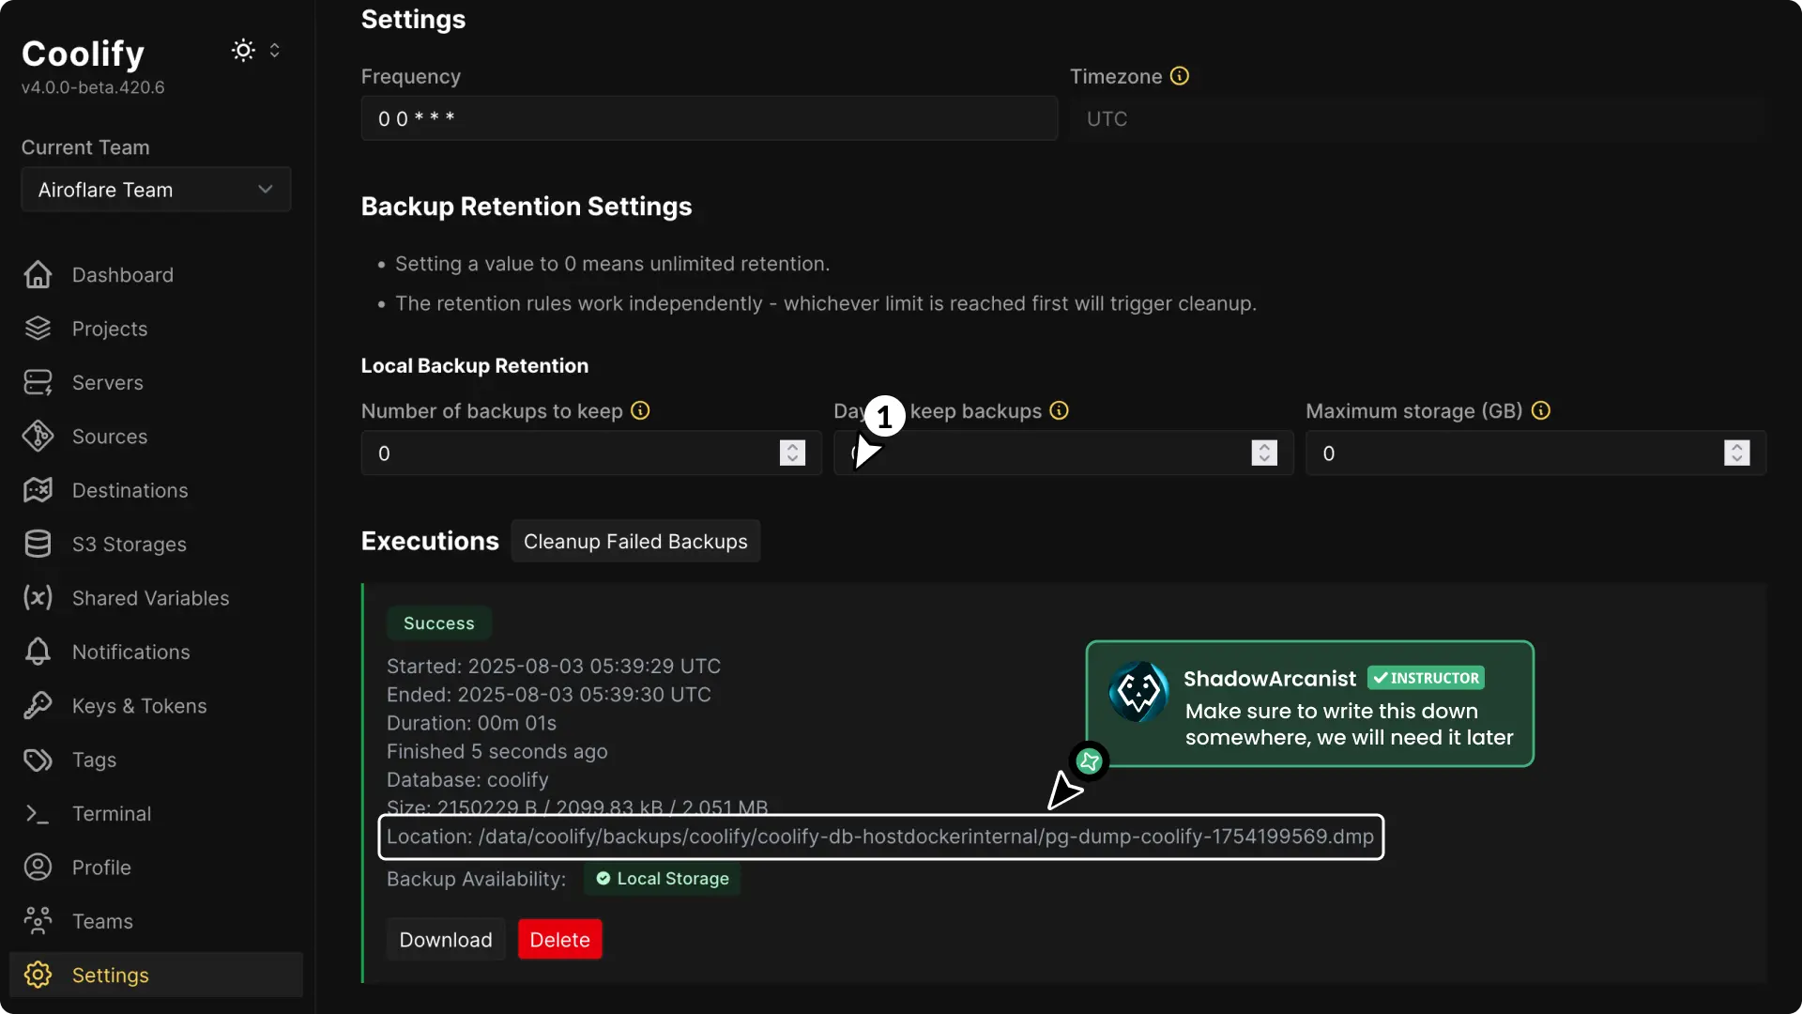Viewport: 1802px width, 1014px height.
Task: Download the coolify database backup
Action: click(446, 939)
